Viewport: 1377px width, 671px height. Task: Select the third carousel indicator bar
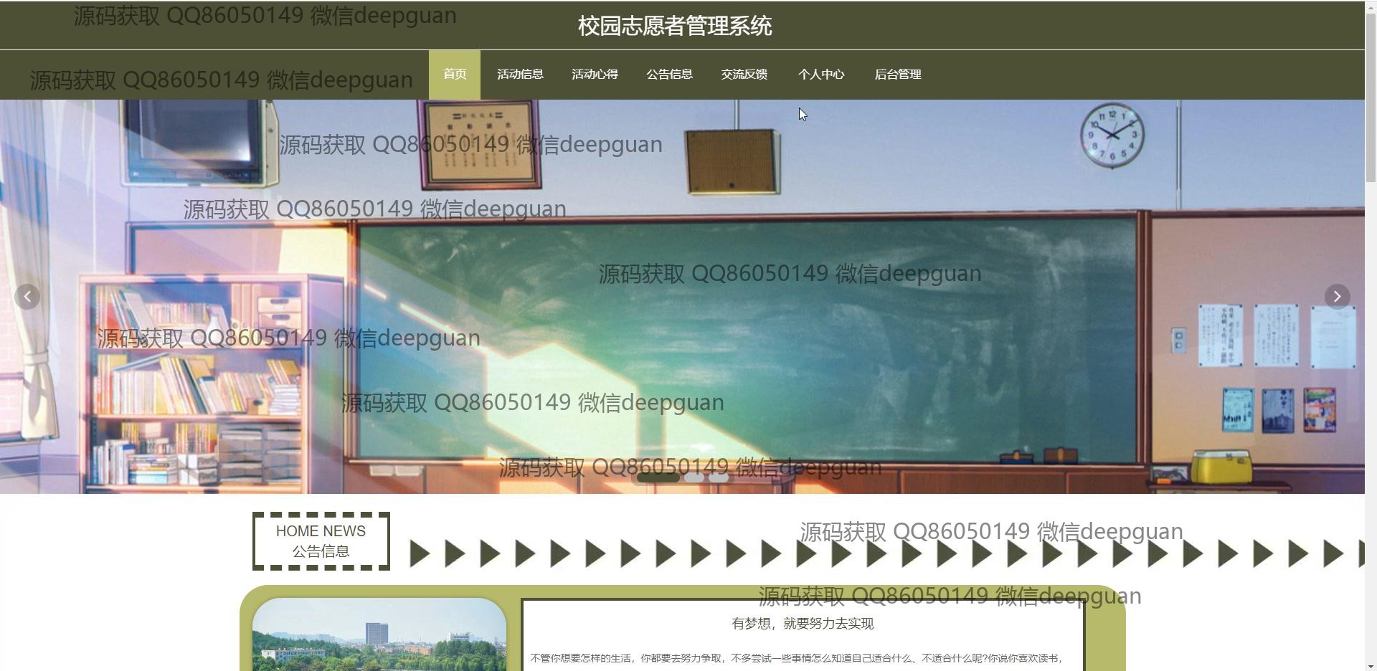point(719,477)
